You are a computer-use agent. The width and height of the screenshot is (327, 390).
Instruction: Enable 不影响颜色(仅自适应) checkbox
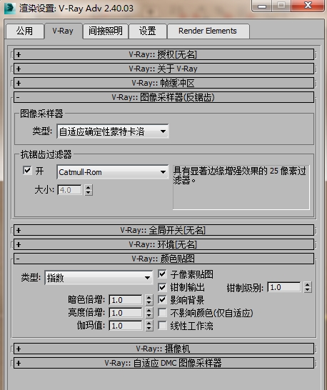point(162,313)
